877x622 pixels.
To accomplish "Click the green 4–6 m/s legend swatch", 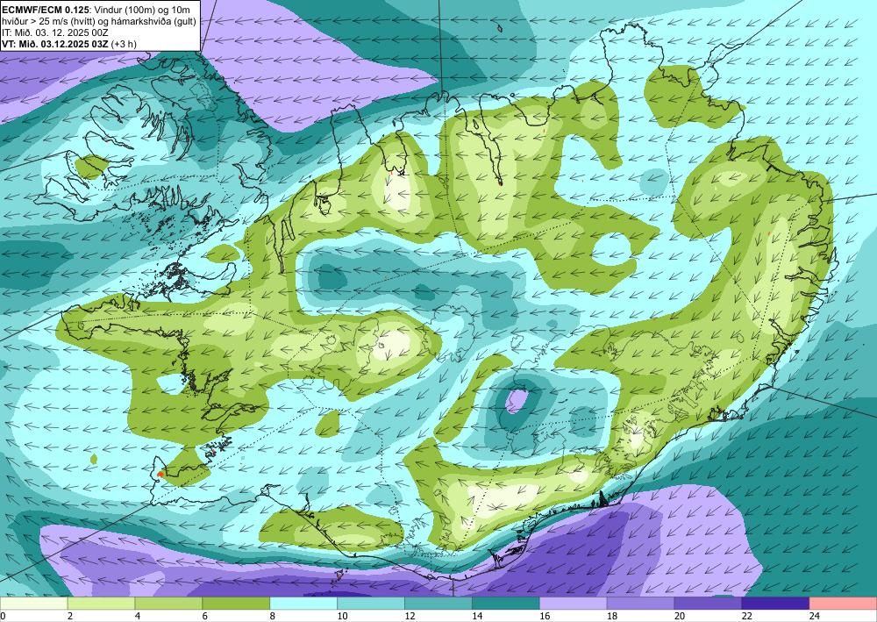I will point(168,604).
